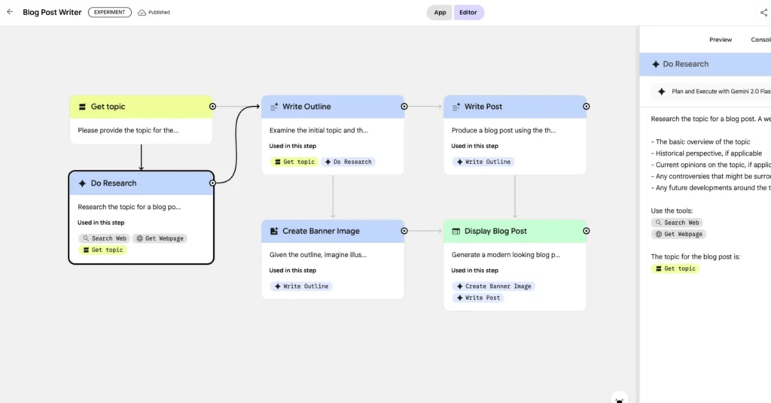Click the Get Webpage chip in side panel
Image resolution: width=771 pixels, height=403 pixels.
pyautogui.click(x=678, y=234)
